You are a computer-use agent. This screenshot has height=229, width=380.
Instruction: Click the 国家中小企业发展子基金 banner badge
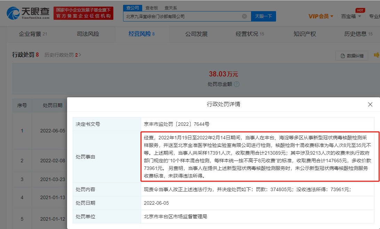[83, 13]
